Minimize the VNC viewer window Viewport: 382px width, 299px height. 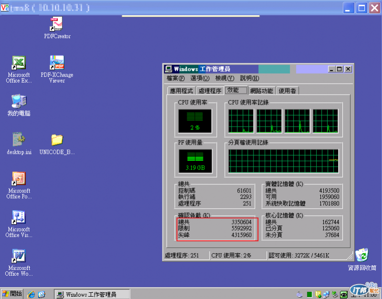(x=349, y=8)
